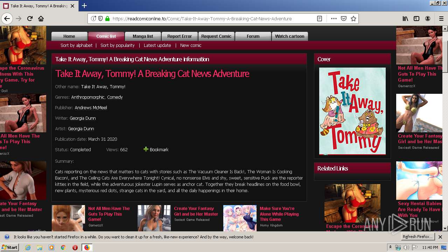Open the Library icon in toolbar
The height and width of the screenshot is (252, 448).
tap(405, 19)
